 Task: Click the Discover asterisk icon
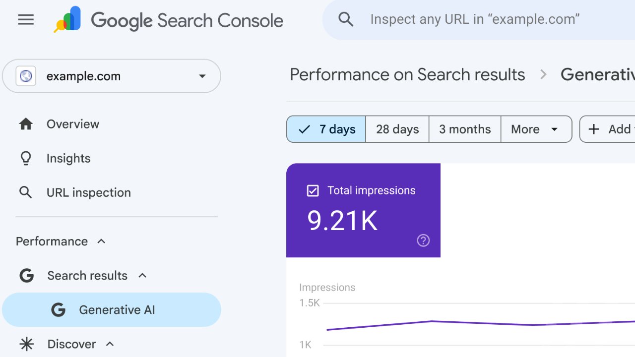[x=26, y=344]
